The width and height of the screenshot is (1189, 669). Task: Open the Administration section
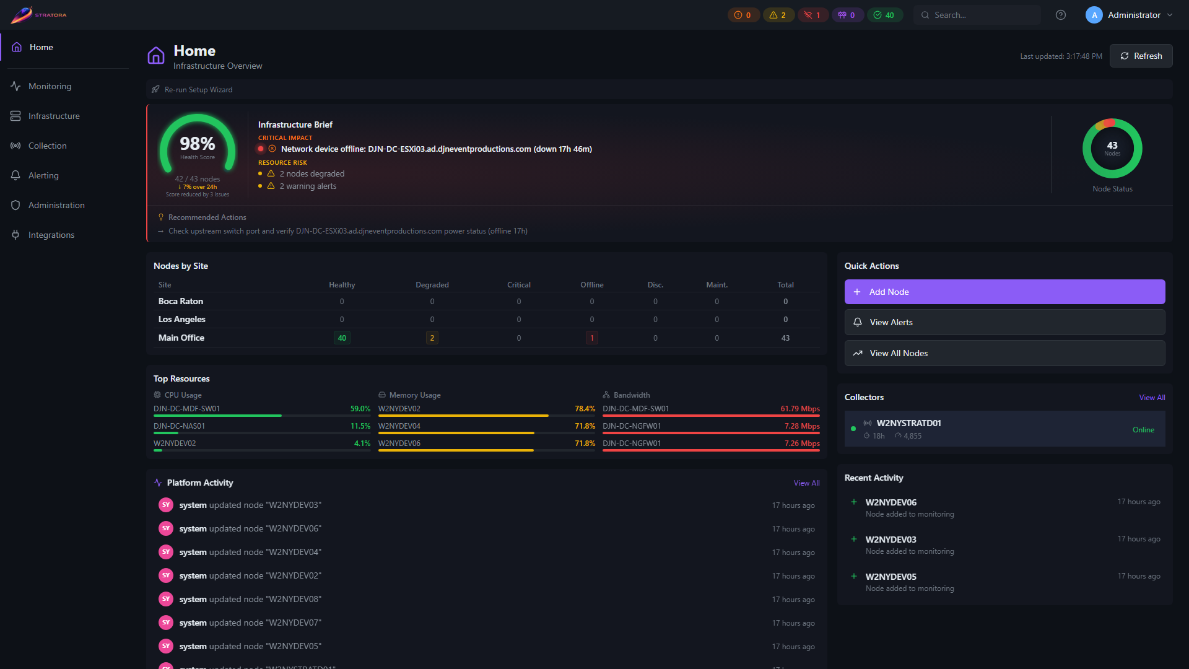click(x=64, y=205)
